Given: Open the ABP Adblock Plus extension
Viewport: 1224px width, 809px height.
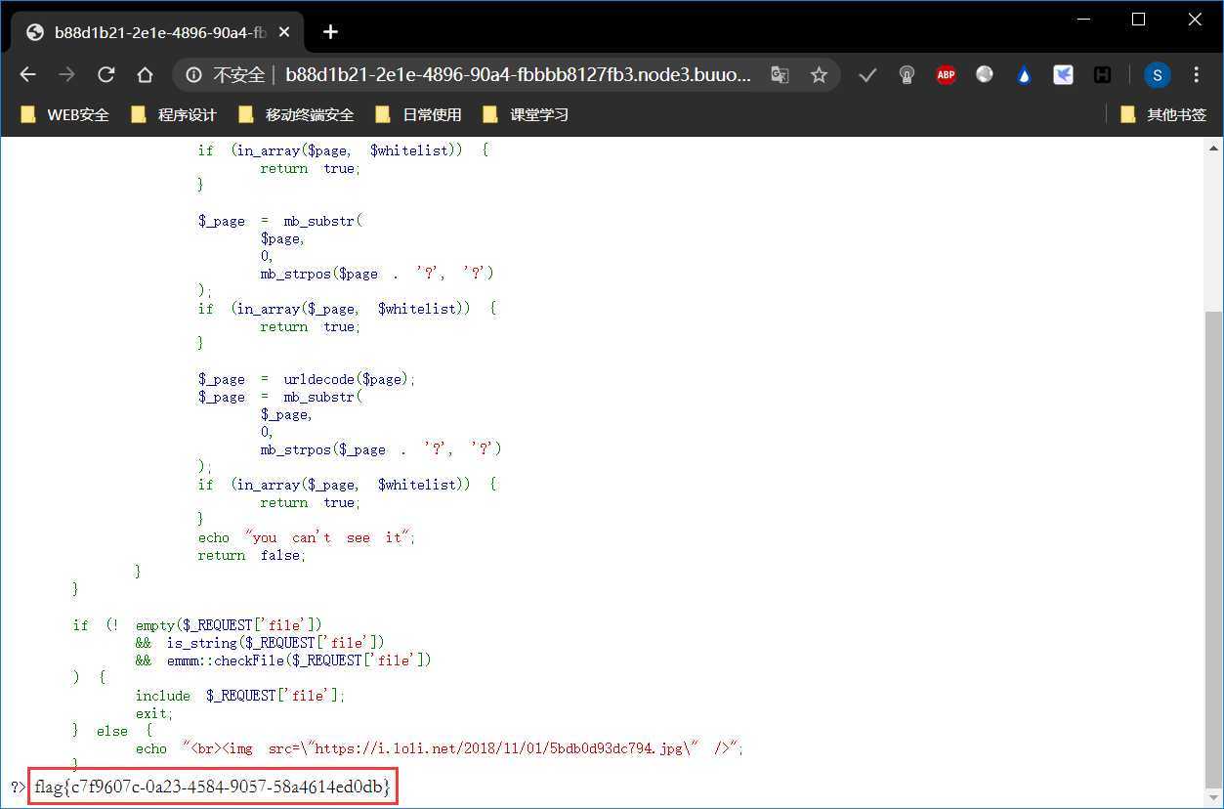Looking at the screenshot, I should [x=946, y=75].
